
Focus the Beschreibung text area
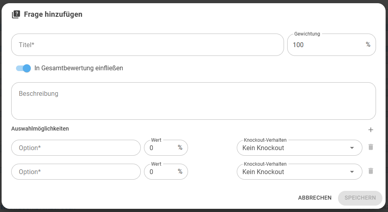pyautogui.click(x=194, y=101)
